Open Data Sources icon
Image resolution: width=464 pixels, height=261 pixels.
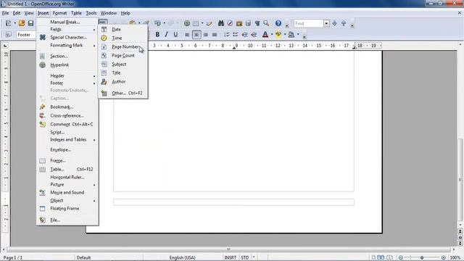pyautogui.click(x=248, y=23)
